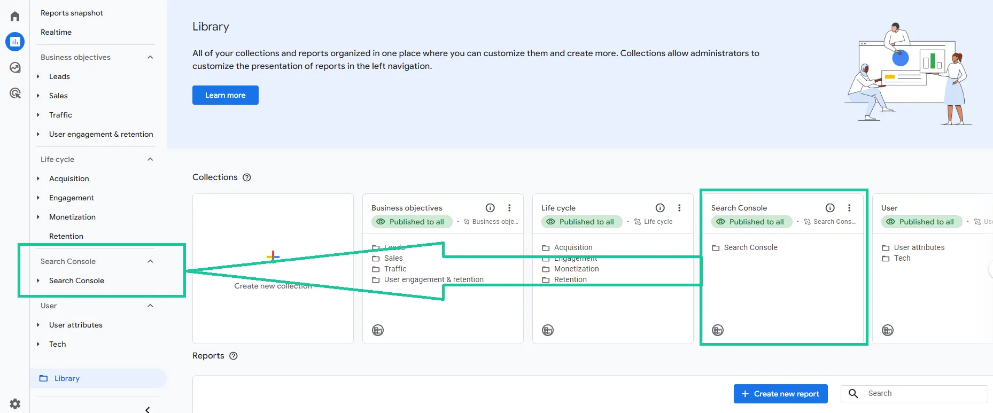Open three-dot menu on Life cycle card

coord(679,208)
